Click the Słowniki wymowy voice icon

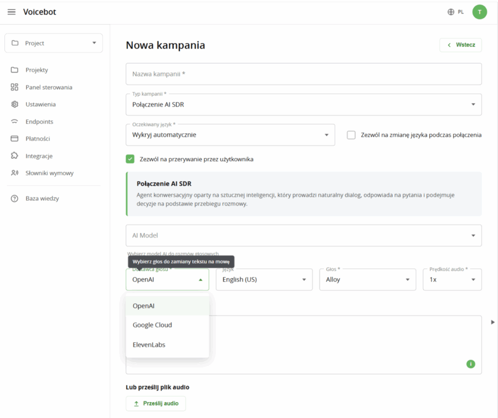tap(14, 173)
